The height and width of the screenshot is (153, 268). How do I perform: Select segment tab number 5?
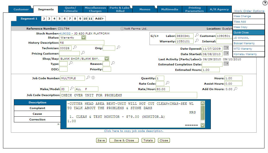59,19
